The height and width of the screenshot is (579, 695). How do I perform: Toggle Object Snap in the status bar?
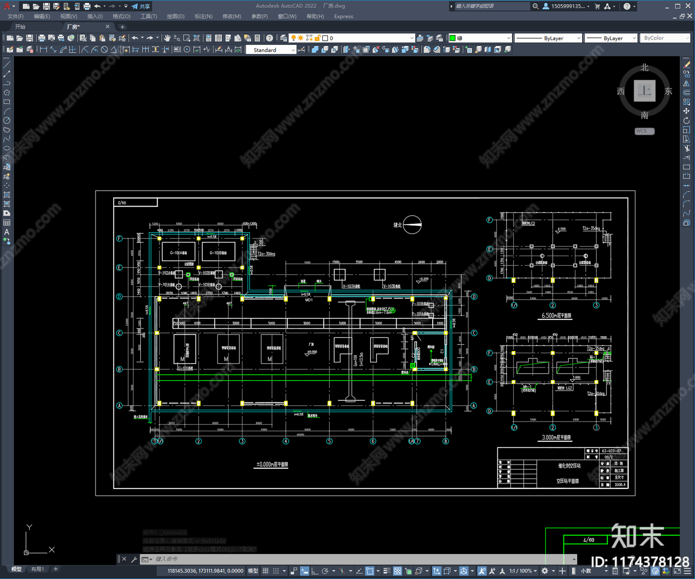pos(370,571)
